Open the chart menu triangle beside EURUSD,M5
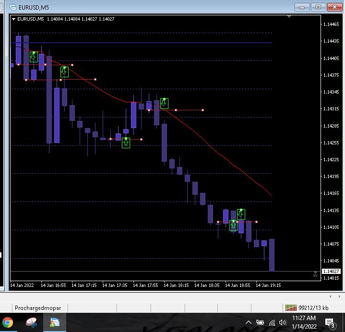The width and height of the screenshot is (345, 332). pos(13,19)
